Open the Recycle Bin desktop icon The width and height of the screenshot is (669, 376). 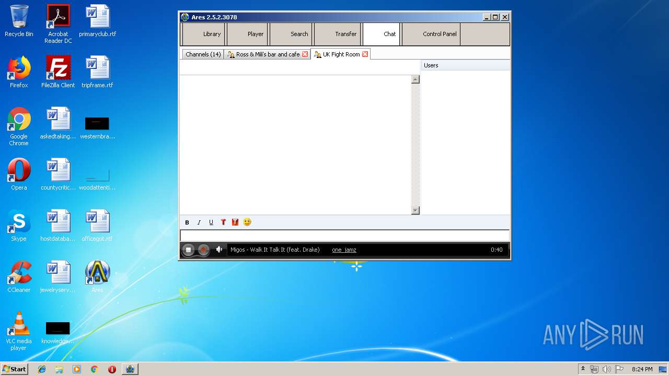tap(19, 21)
